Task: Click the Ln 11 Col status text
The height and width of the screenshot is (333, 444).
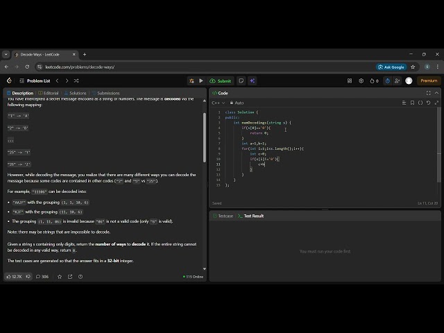Action: point(427,203)
